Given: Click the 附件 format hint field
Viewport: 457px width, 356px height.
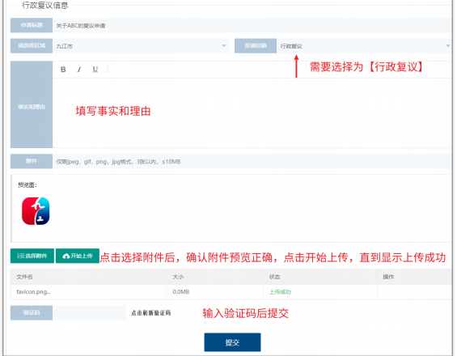Looking at the screenshot, I should [252, 161].
